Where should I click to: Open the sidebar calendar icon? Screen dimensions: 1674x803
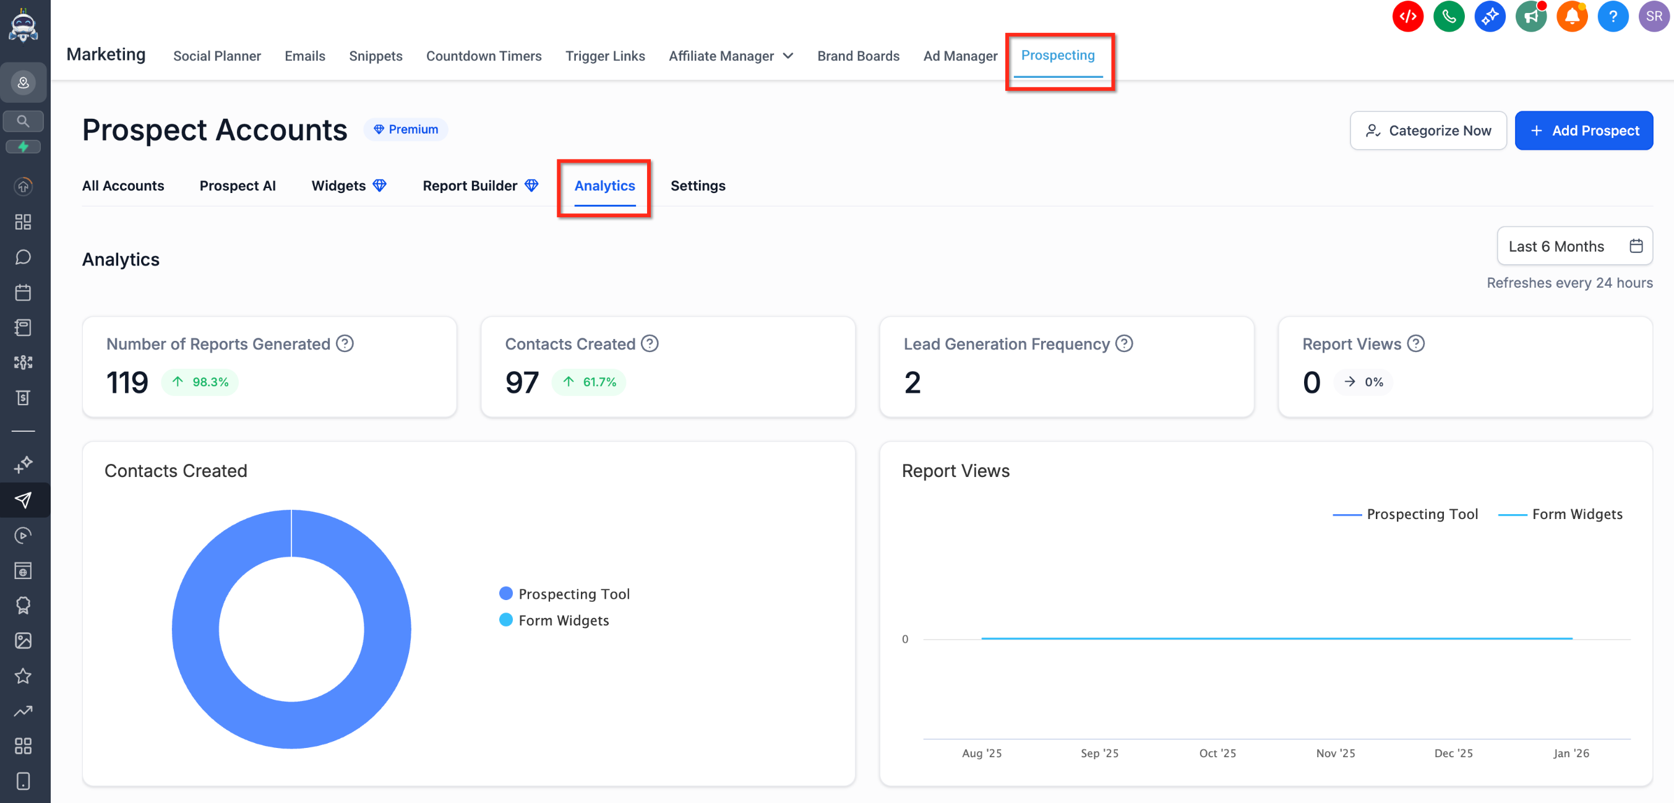click(23, 293)
